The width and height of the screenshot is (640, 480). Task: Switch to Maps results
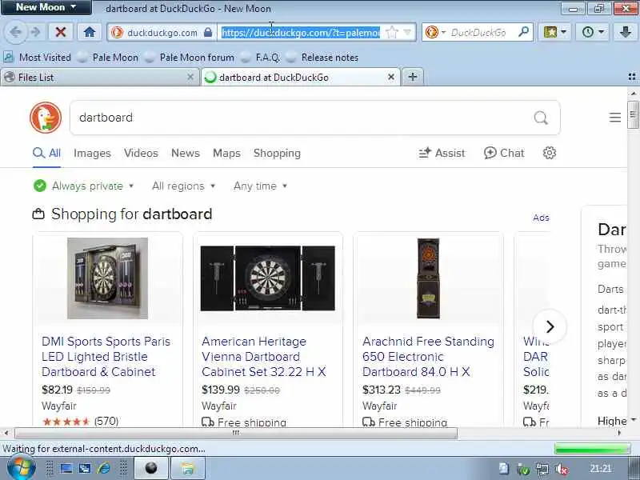point(226,153)
